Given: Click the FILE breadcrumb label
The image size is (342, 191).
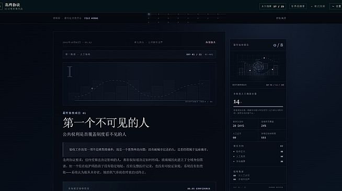Looking at the screenshot, I should pyautogui.click(x=91, y=18).
